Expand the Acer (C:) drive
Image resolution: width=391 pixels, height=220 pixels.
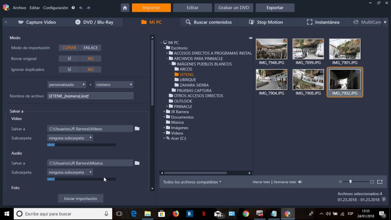(164, 138)
